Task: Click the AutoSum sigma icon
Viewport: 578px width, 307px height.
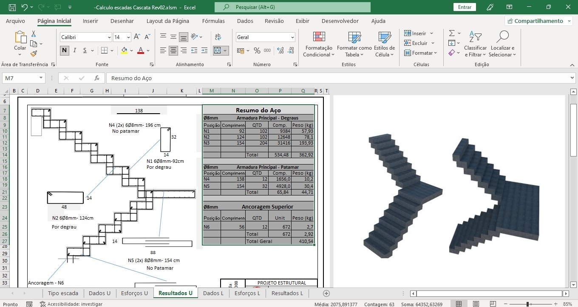Action: [452, 33]
